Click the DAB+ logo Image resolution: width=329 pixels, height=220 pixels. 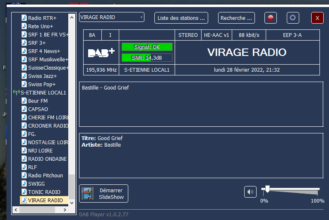coord(101,53)
